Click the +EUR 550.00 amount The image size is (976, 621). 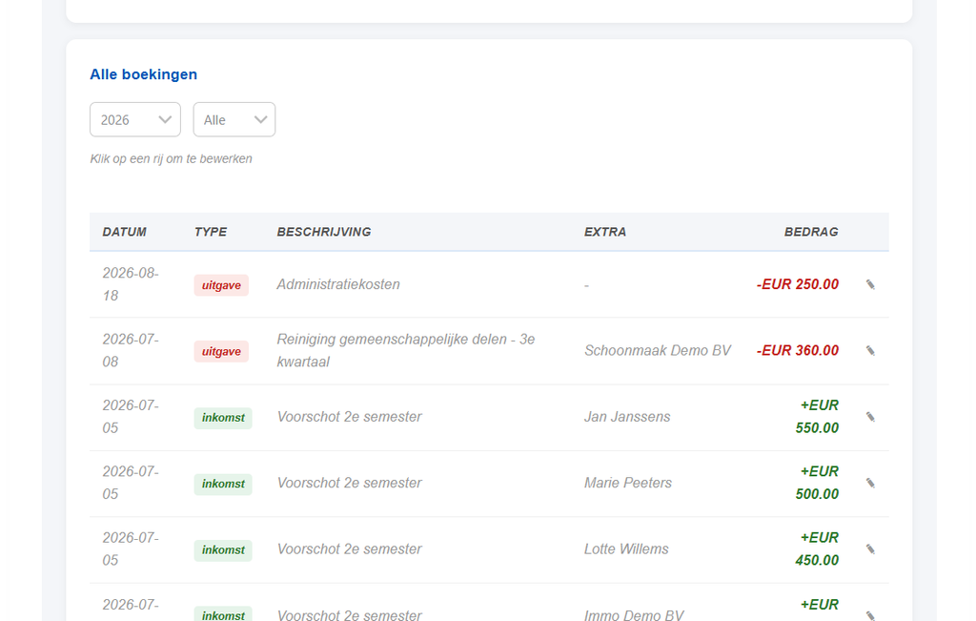(x=817, y=417)
